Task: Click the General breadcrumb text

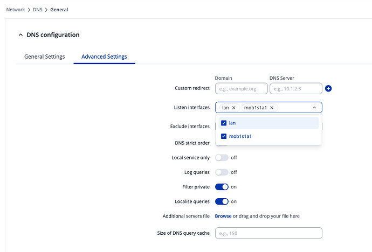Action: 59,10
